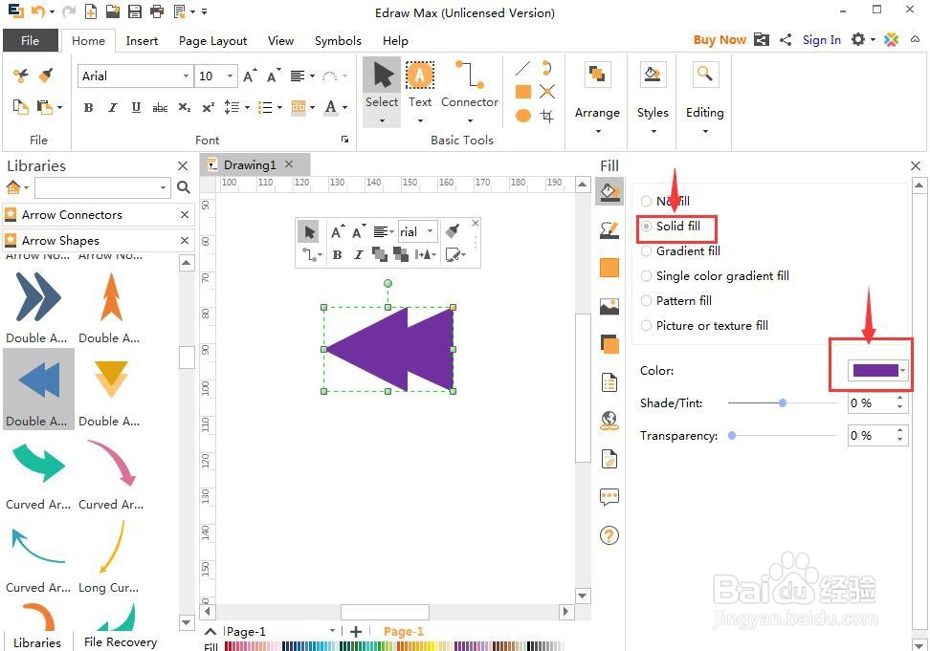
Task: Apply strikethrough formatting
Action: coord(160,107)
